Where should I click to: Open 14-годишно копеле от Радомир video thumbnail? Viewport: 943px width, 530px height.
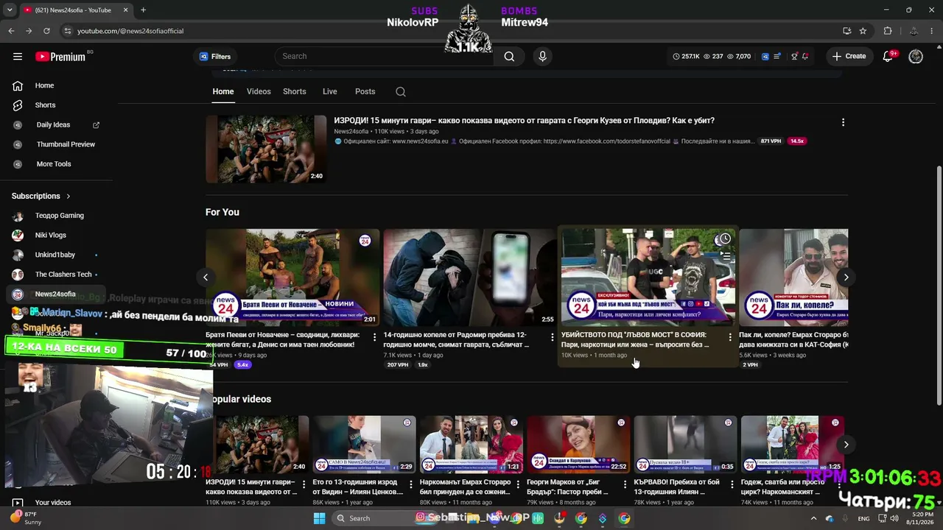pos(470,278)
